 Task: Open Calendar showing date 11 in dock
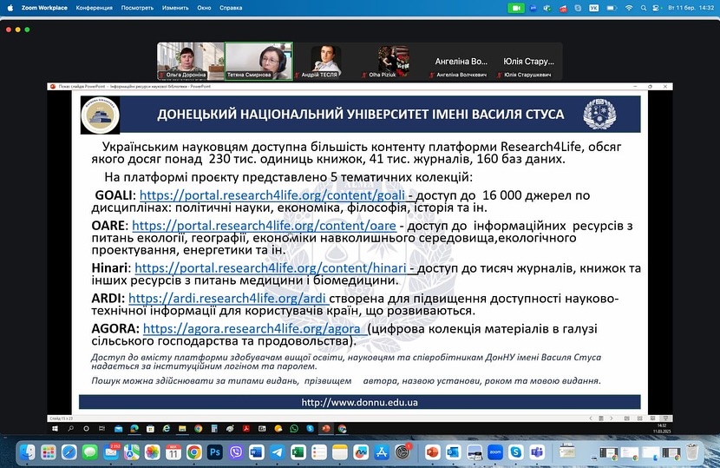(173, 452)
